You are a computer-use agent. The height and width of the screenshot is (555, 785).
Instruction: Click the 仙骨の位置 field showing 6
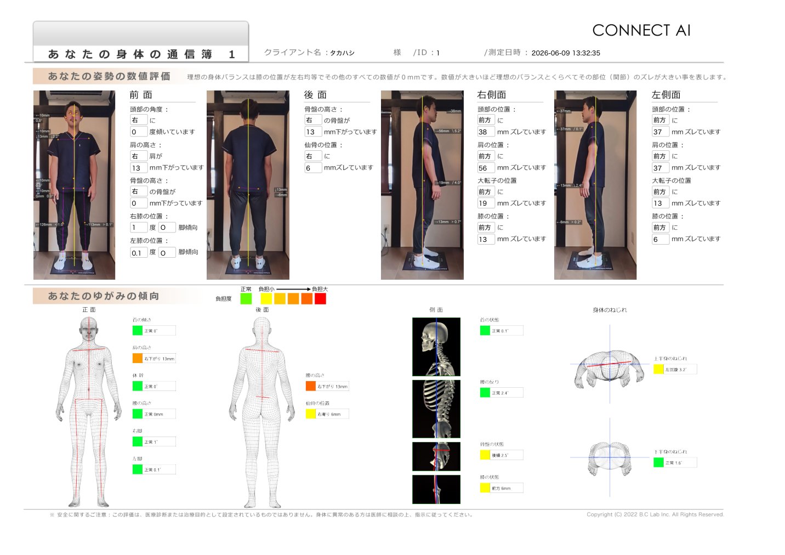pyautogui.click(x=313, y=168)
